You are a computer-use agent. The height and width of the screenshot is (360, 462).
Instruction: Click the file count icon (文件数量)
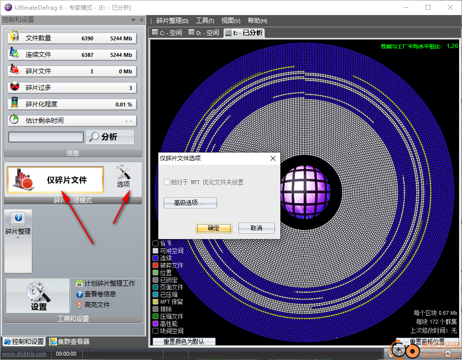[x=15, y=36]
